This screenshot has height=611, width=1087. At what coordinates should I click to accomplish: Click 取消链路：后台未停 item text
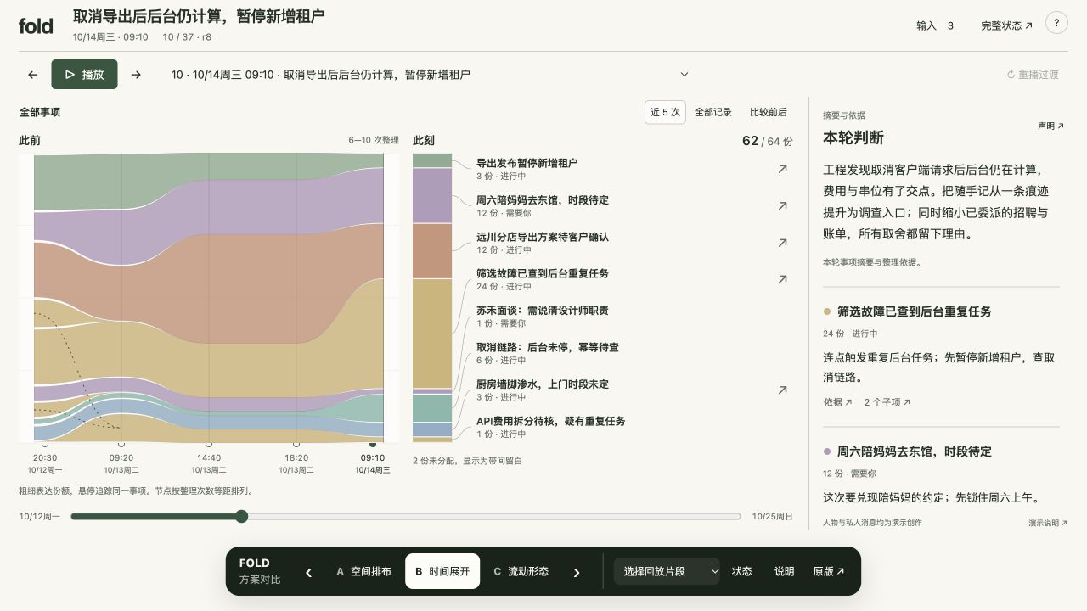point(547,347)
